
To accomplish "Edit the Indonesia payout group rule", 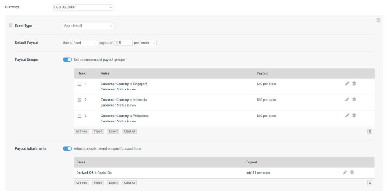I will pos(347,99).
